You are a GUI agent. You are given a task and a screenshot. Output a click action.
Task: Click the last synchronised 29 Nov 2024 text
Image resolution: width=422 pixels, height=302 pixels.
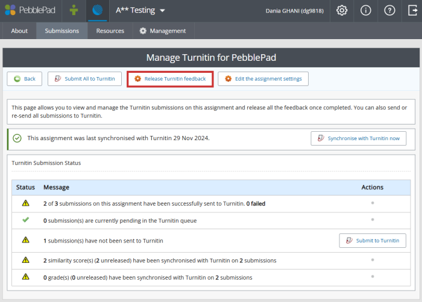point(118,138)
